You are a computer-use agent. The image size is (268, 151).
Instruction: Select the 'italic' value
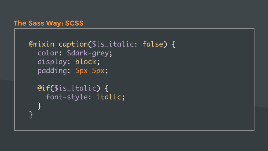coord(109,97)
